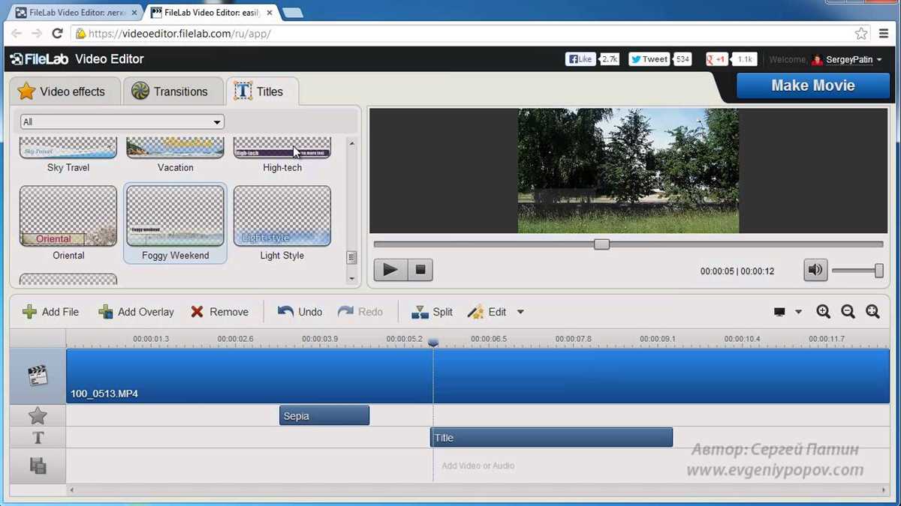Click the titles list scroll up arrow
The width and height of the screenshot is (901, 506).
351,144
